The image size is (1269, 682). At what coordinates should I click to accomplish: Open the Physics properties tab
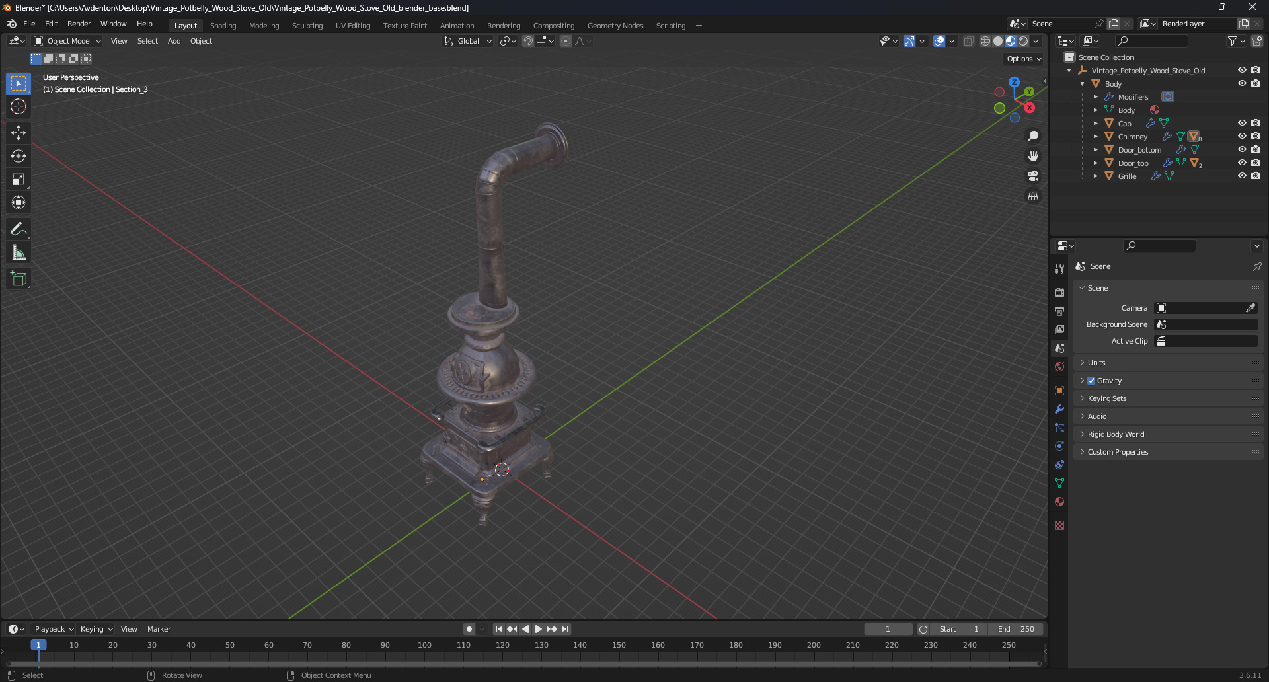tap(1059, 446)
